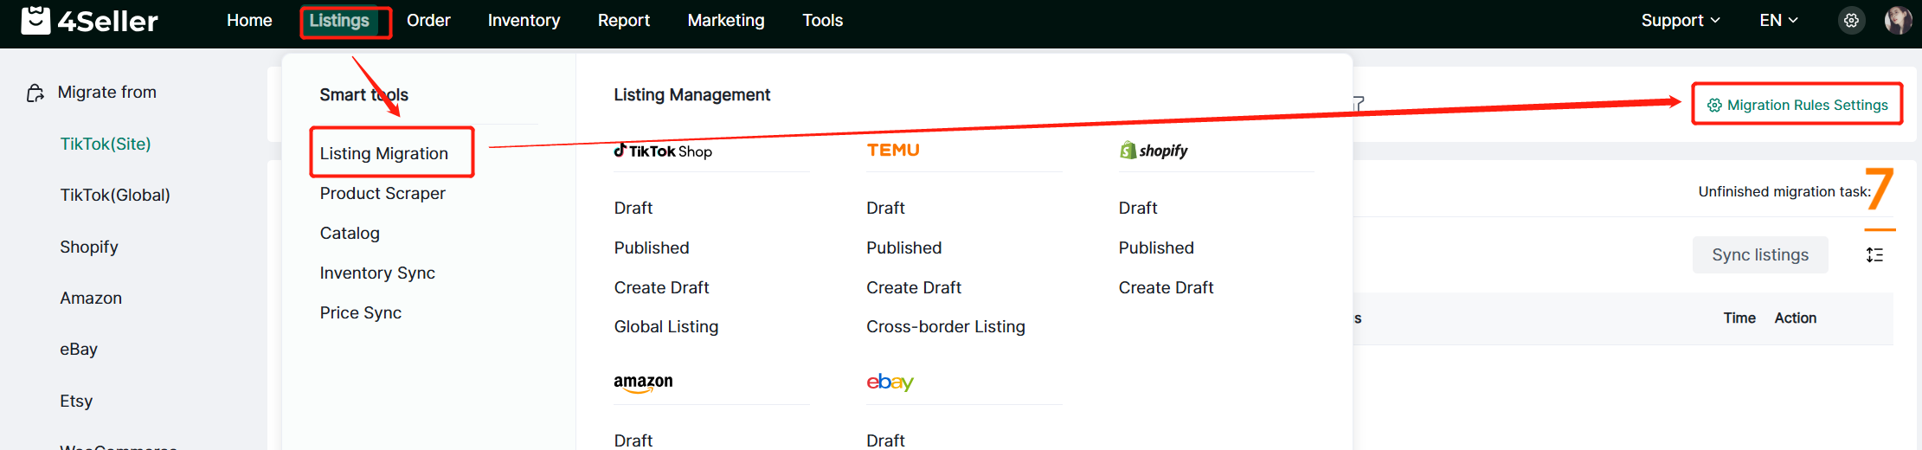Viewport: 1922px width, 450px height.
Task: Click Global Listing under TikTok Shop
Action: tap(665, 327)
